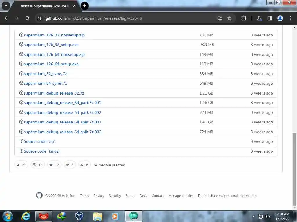Open the clock showing 12:30 AM
The width and height of the screenshot is (297, 222).
click(282, 217)
